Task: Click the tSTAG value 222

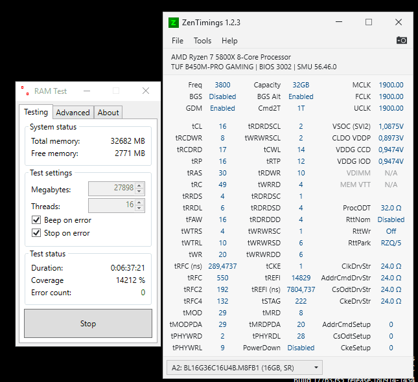Action: pos(301,301)
